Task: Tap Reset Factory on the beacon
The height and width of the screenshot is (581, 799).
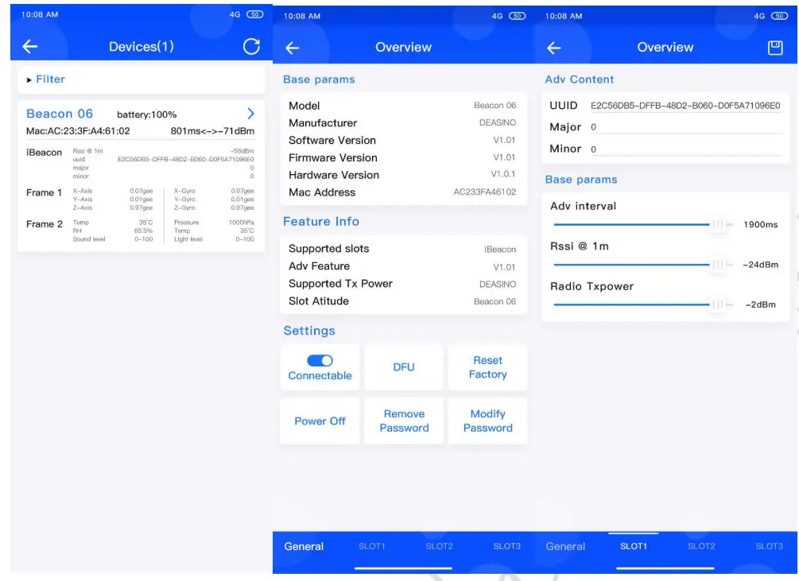Action: coord(487,367)
